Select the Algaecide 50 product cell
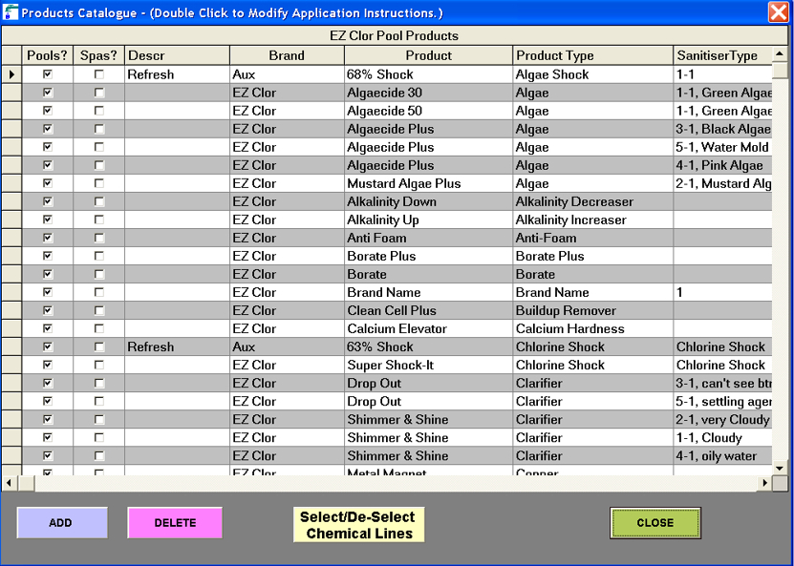Image resolution: width=794 pixels, height=566 pixels. 428,111
